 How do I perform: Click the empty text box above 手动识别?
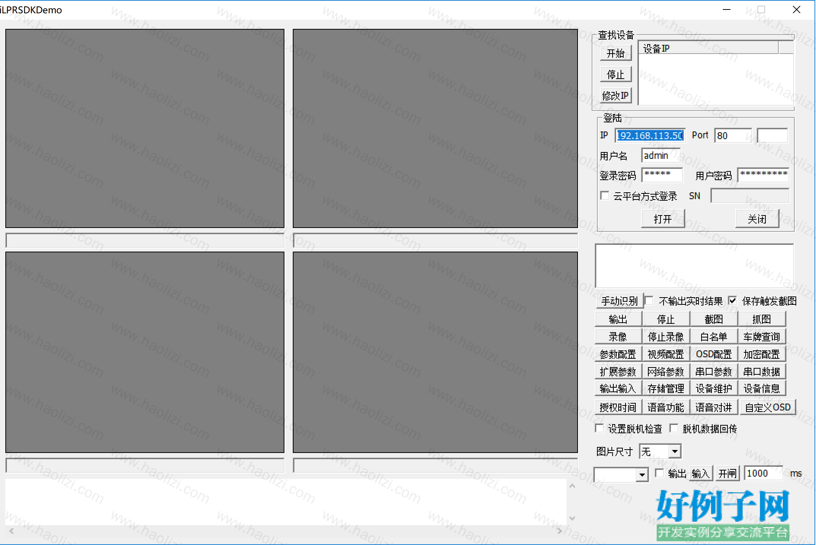[x=694, y=266]
